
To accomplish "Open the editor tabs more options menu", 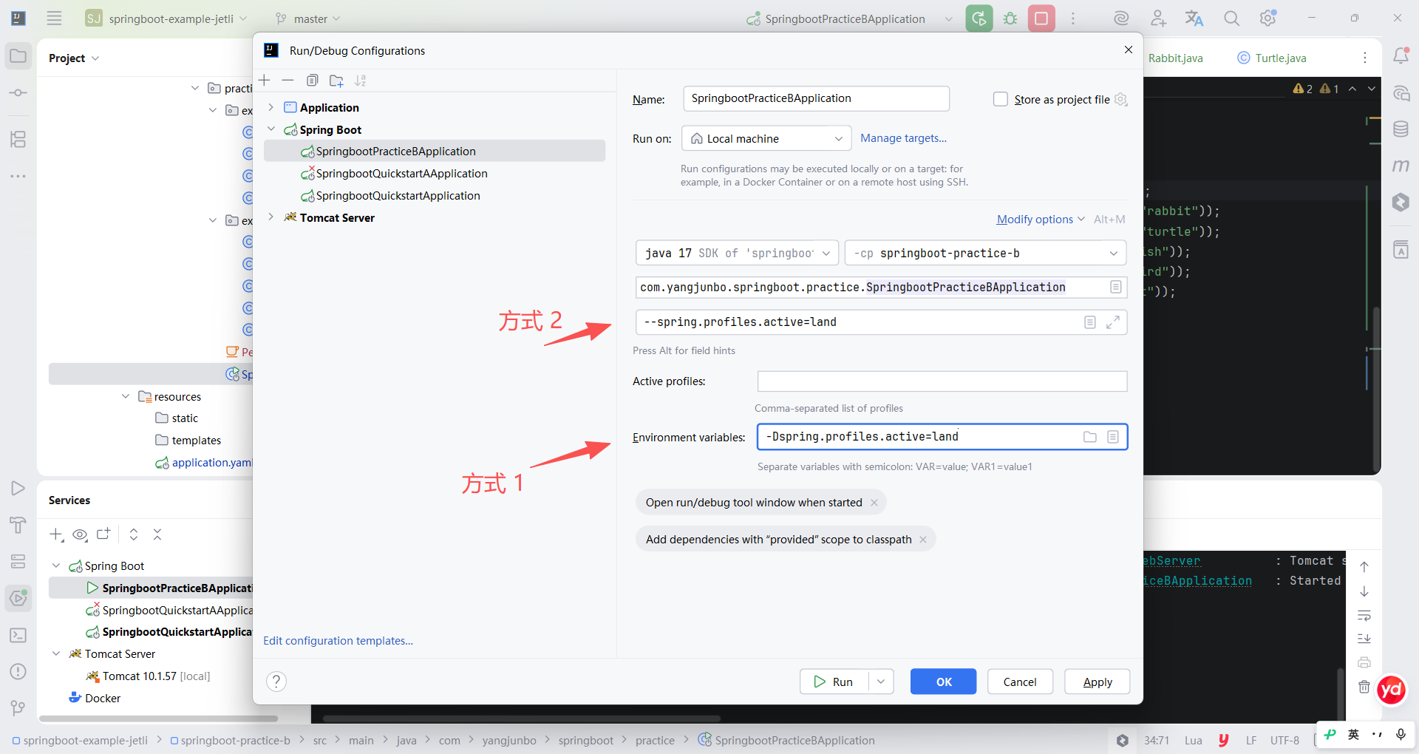I will (x=1365, y=58).
